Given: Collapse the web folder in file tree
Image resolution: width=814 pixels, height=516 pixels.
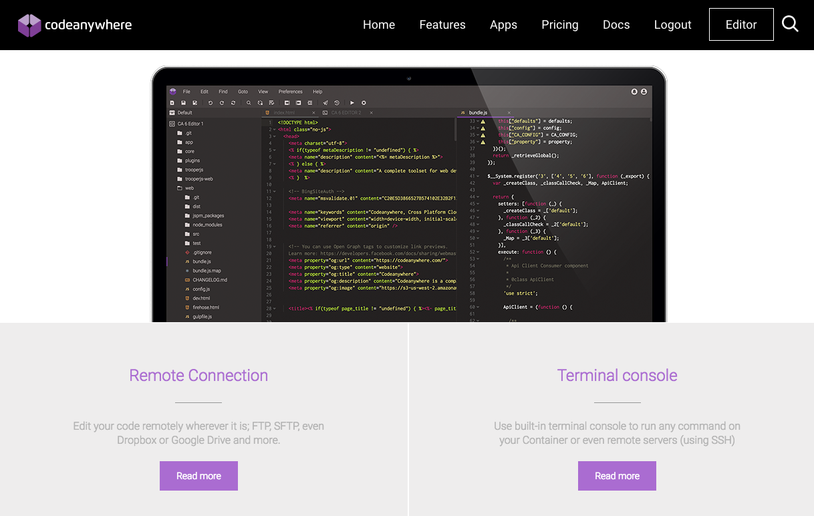Looking at the screenshot, I should click(x=180, y=188).
